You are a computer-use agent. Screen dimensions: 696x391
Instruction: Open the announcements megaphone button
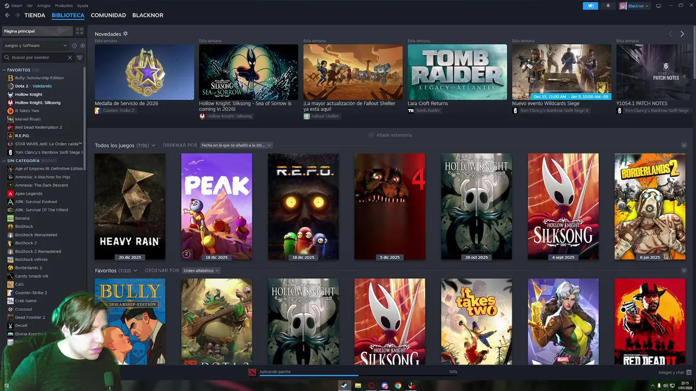pyautogui.click(x=590, y=6)
